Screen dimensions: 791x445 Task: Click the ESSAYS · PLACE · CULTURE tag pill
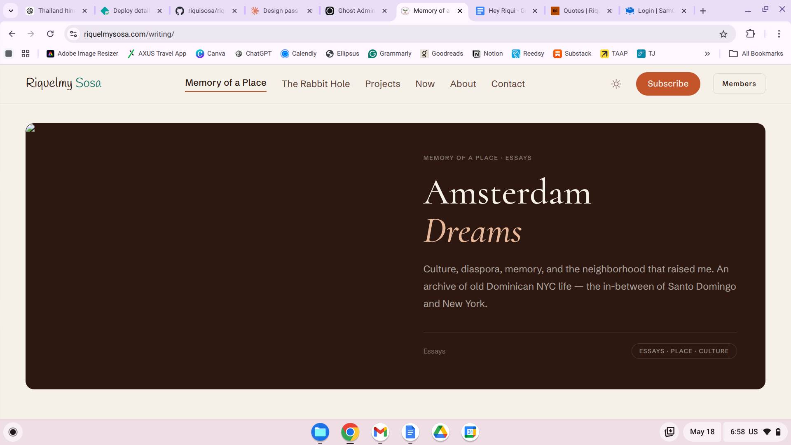(x=684, y=351)
